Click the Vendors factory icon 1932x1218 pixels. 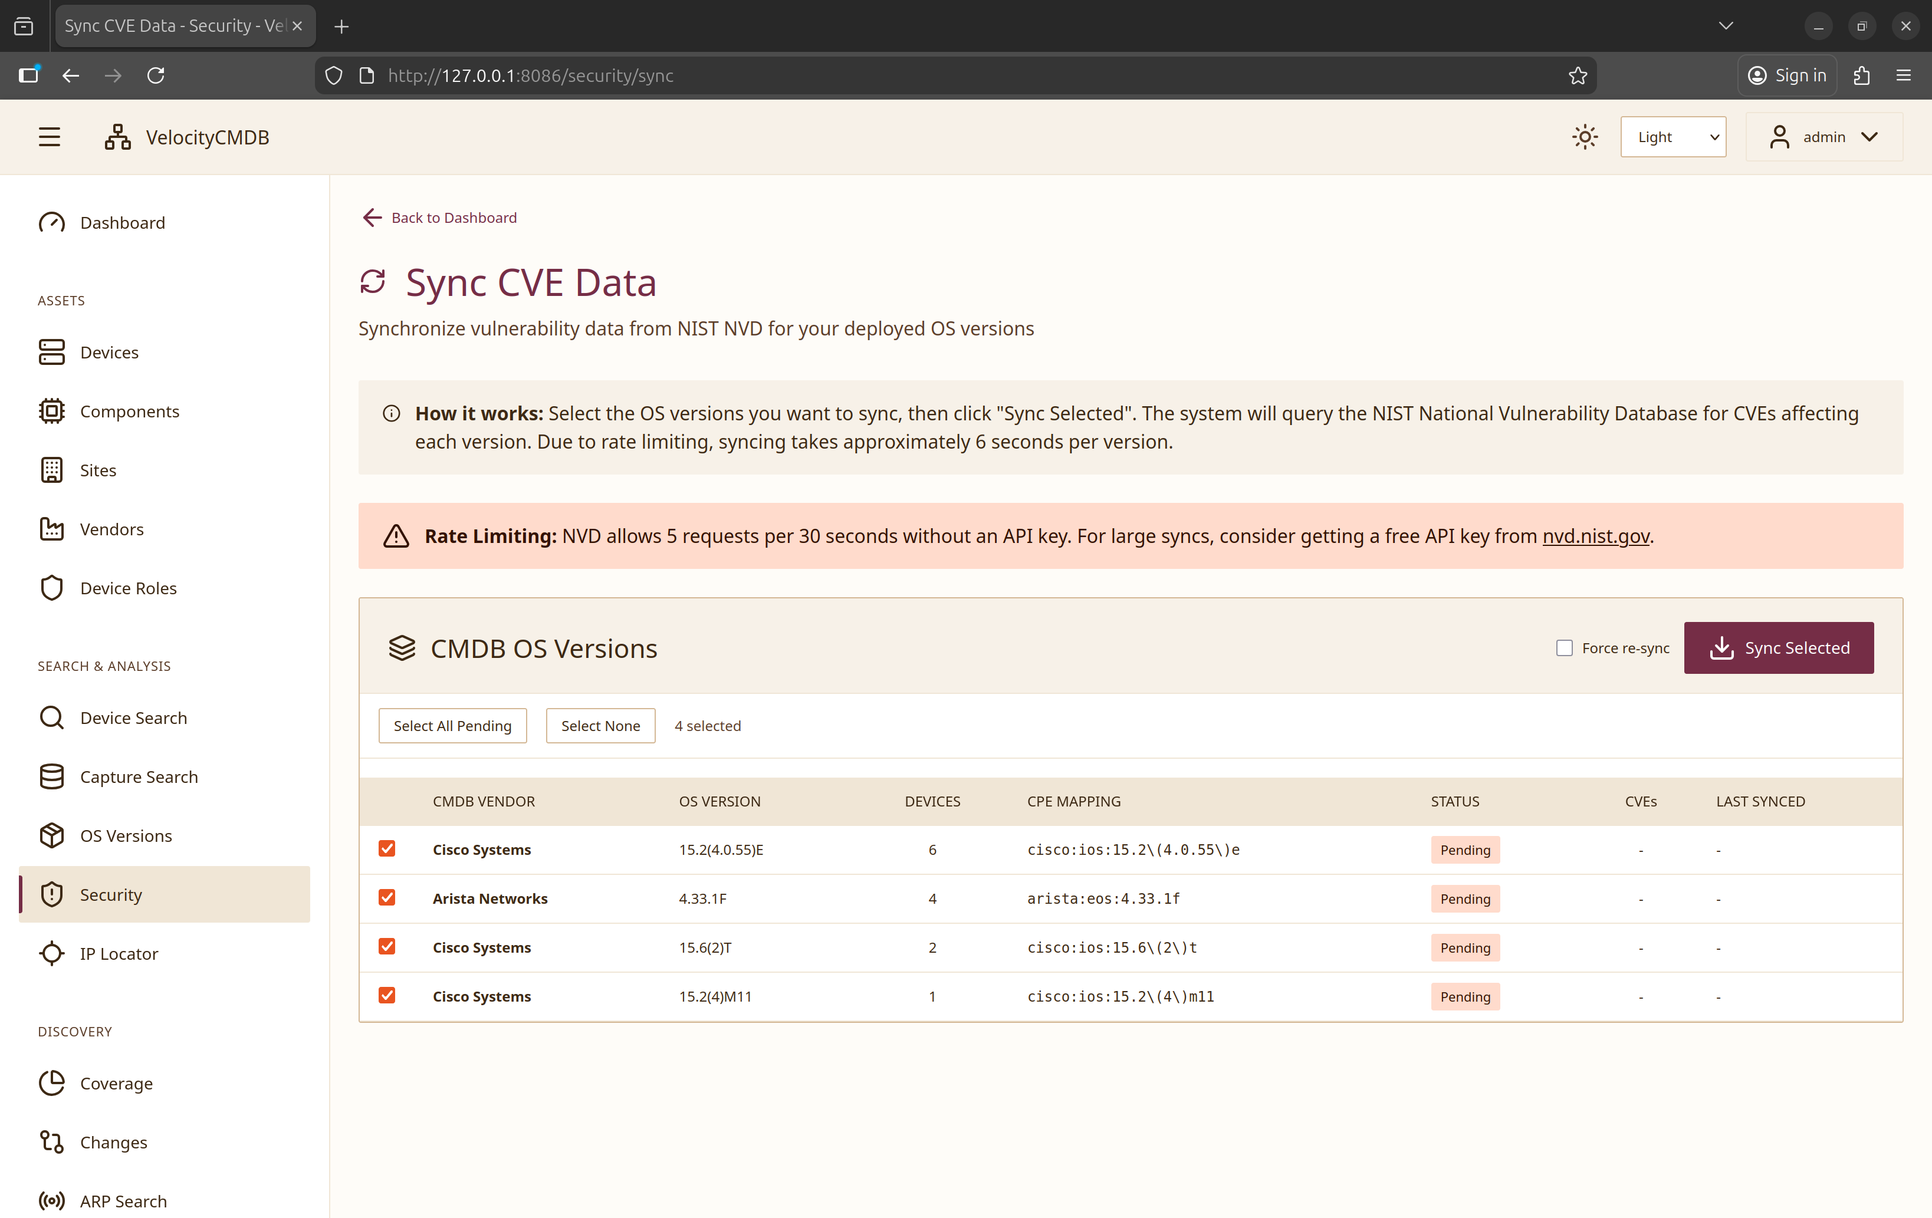tap(52, 529)
